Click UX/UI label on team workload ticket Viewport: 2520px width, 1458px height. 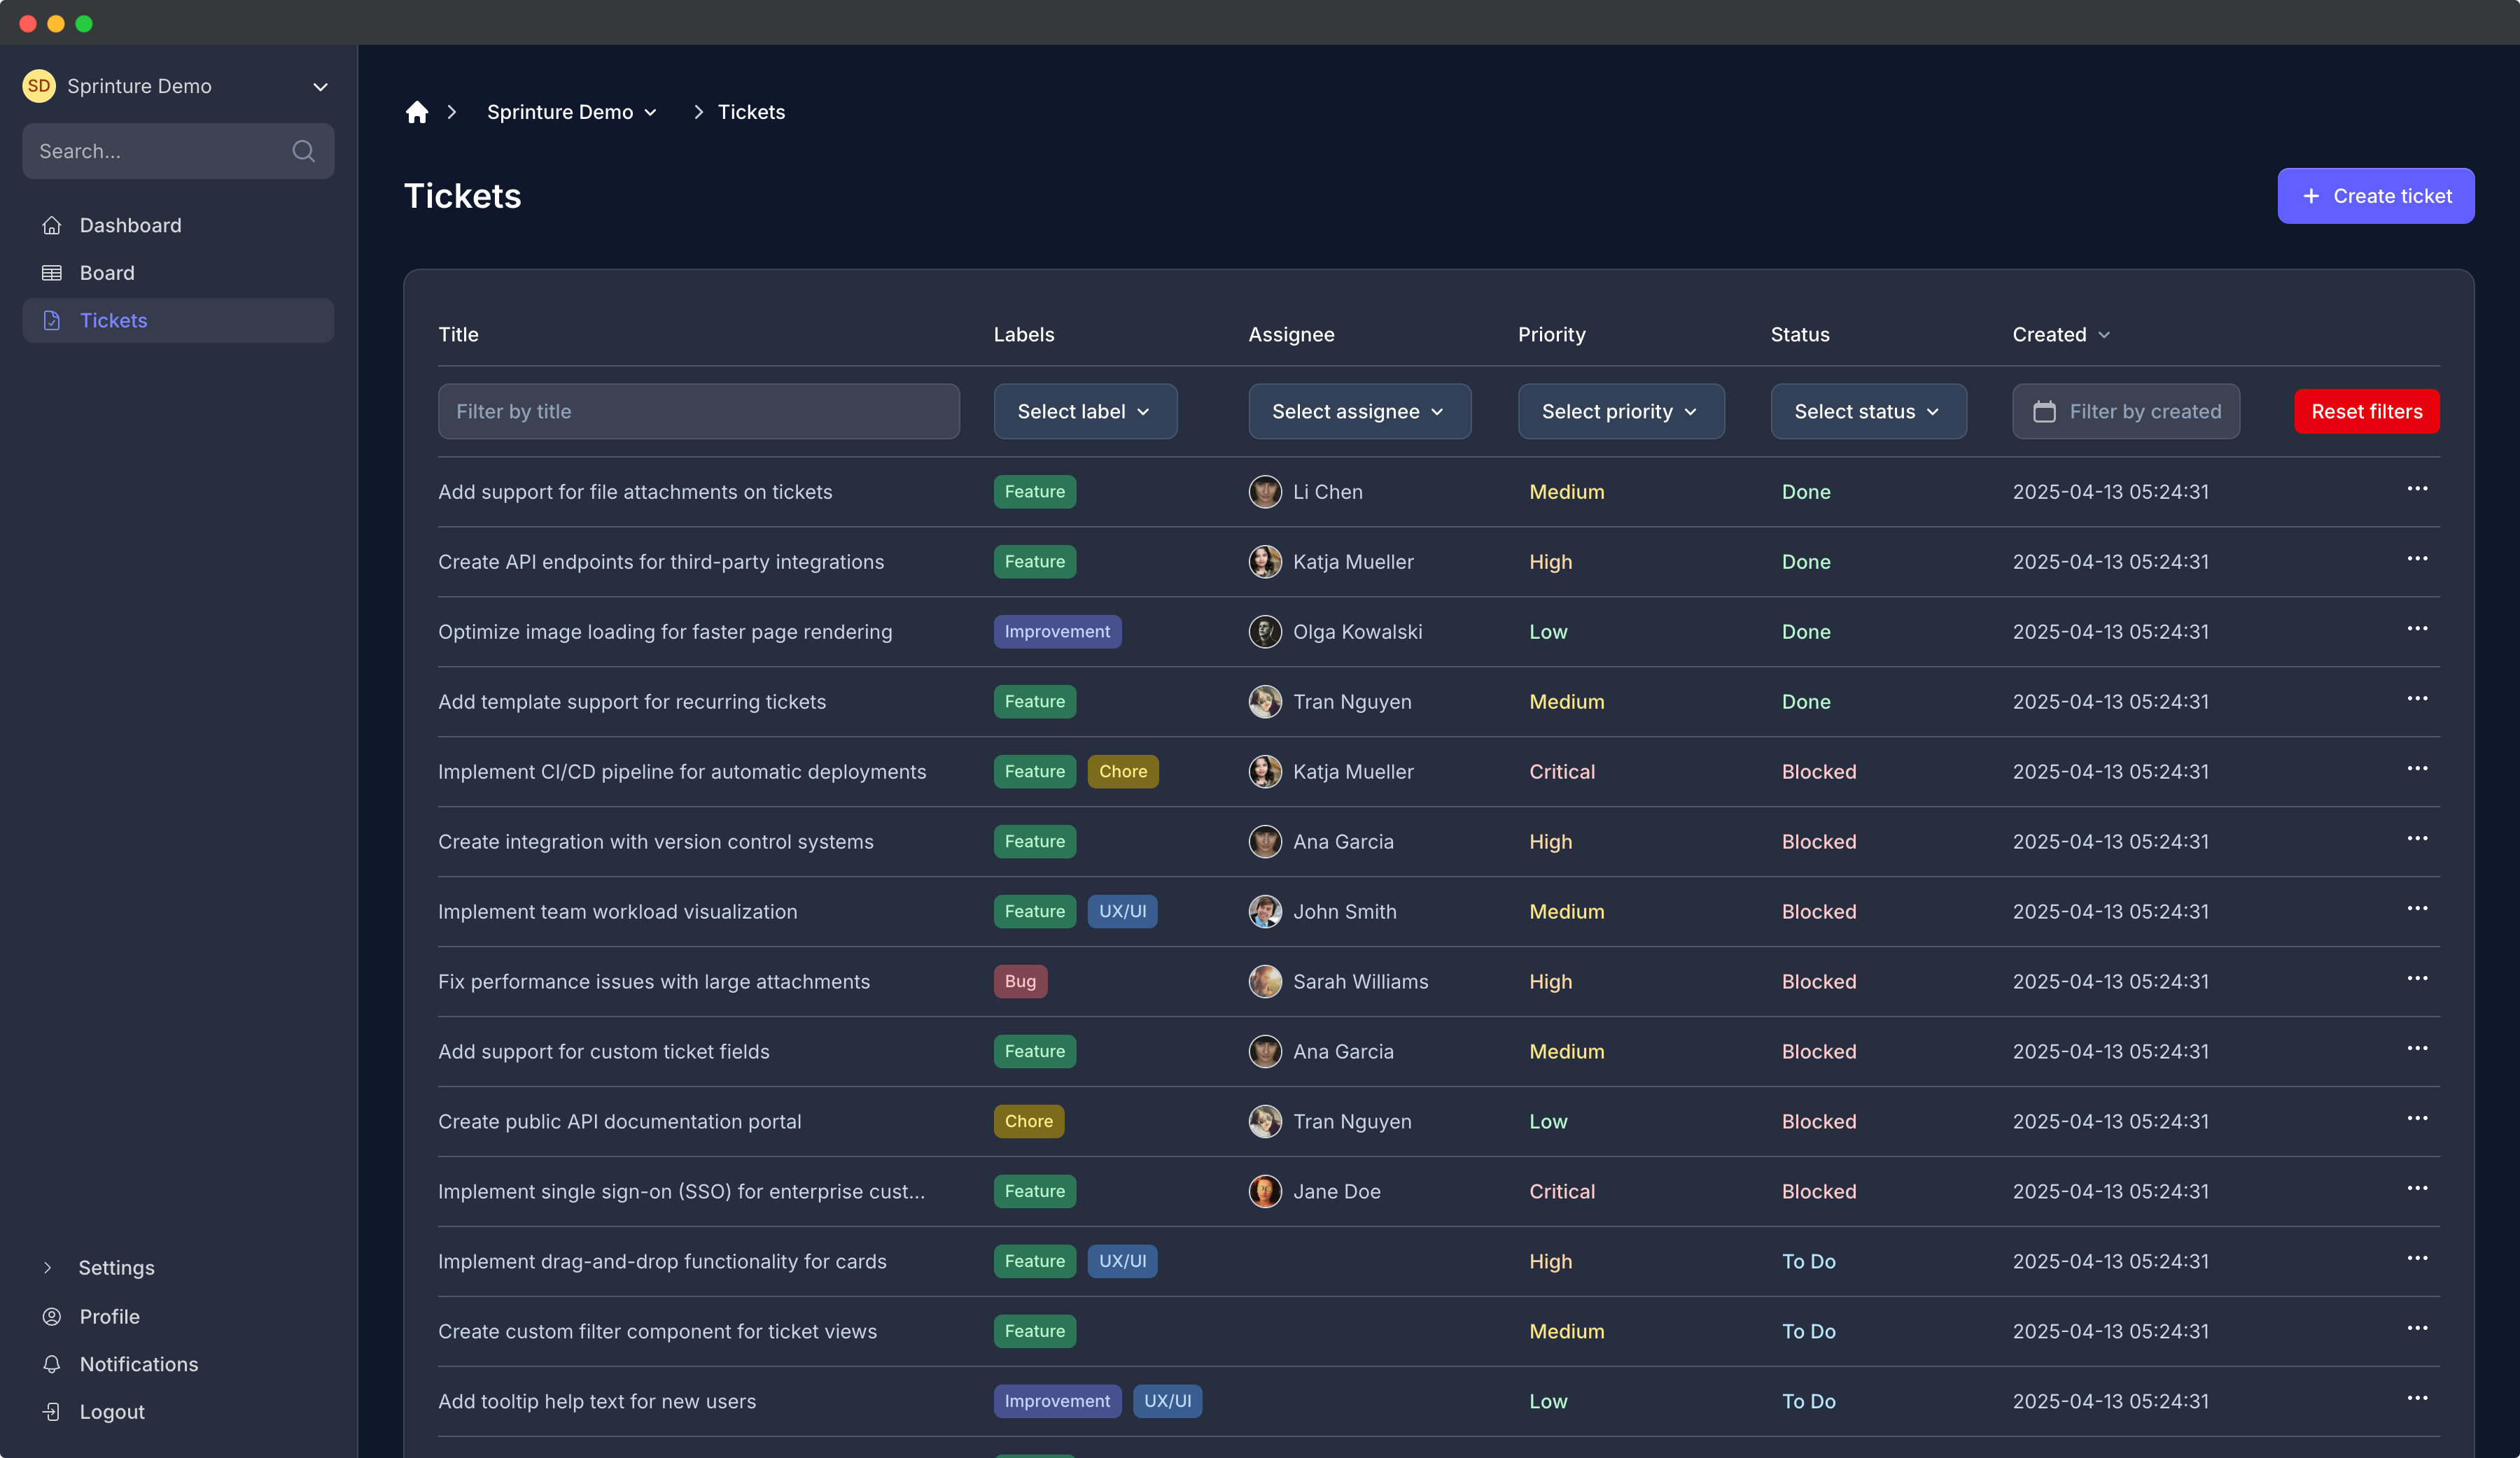pos(1122,912)
